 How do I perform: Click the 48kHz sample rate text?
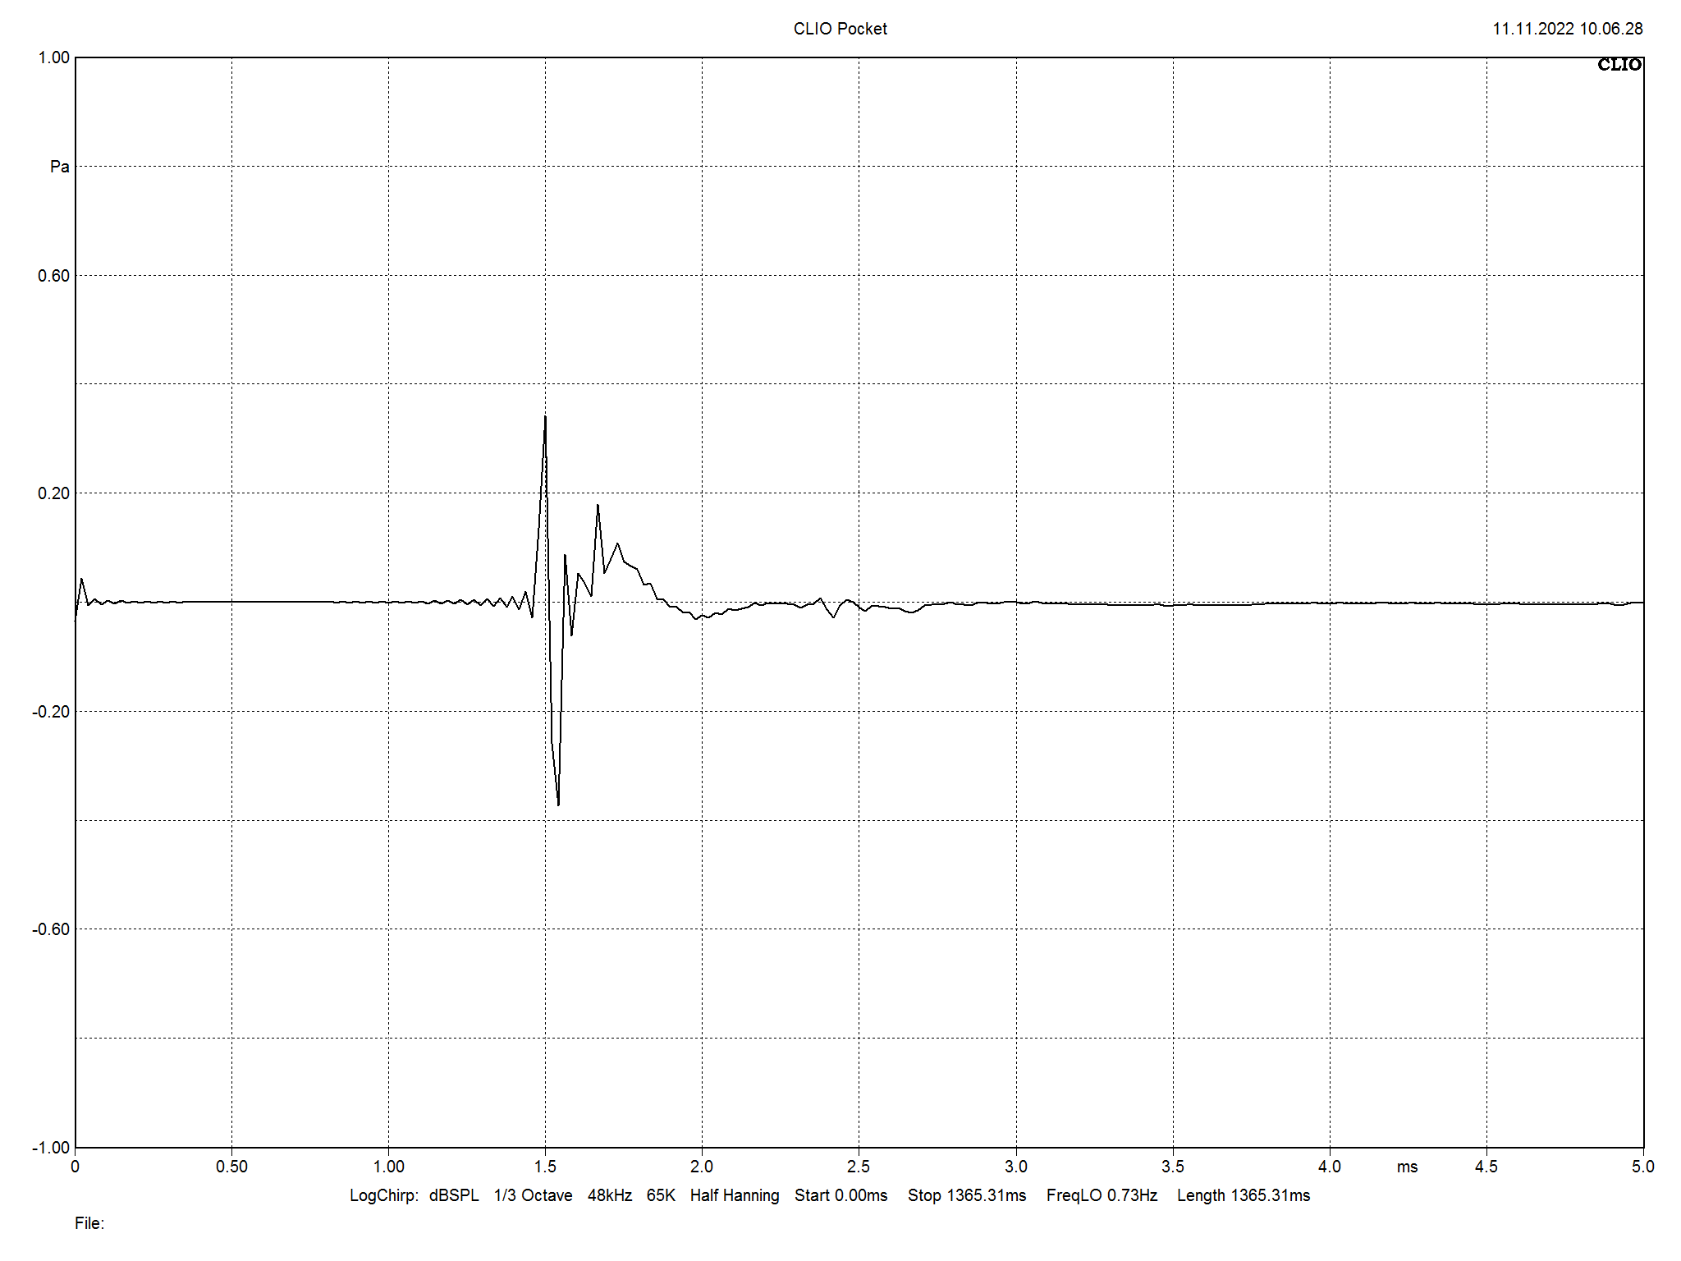(x=610, y=1195)
